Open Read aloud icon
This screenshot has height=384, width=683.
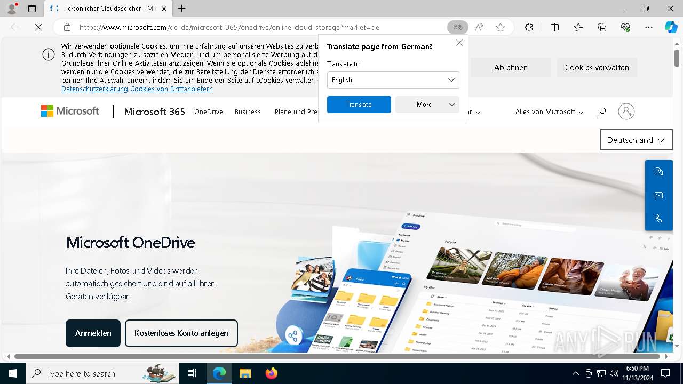coord(479,27)
